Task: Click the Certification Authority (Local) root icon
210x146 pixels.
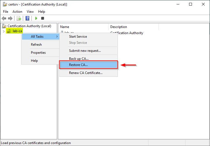Action: tap(4, 26)
